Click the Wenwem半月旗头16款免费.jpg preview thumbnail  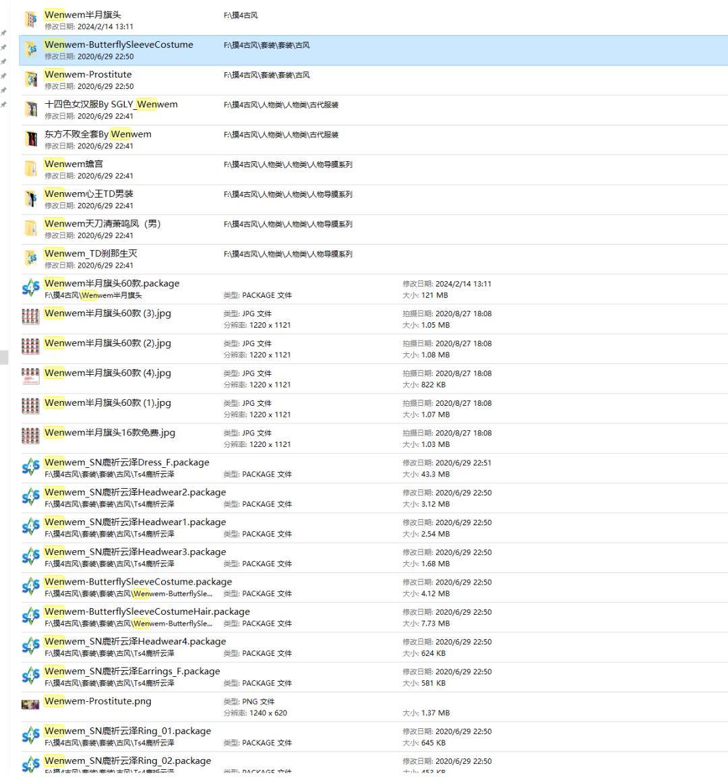(31, 437)
